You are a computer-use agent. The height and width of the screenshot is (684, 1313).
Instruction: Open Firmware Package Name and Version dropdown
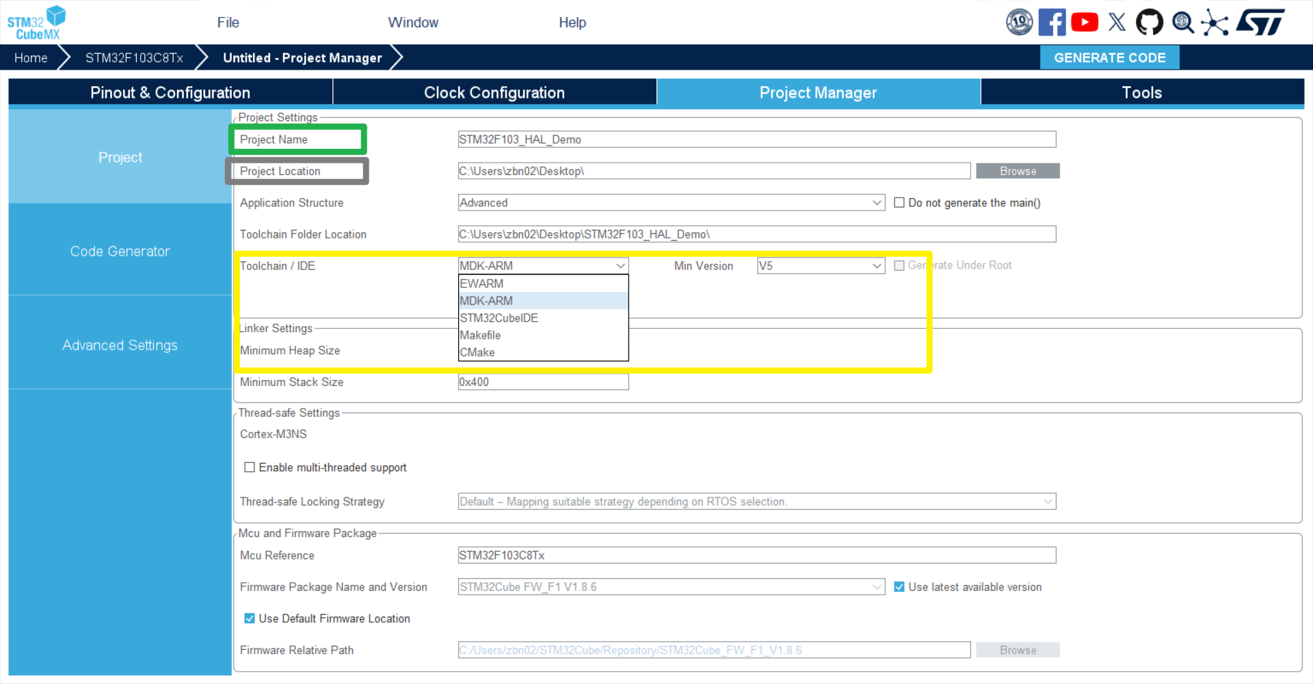click(672, 587)
